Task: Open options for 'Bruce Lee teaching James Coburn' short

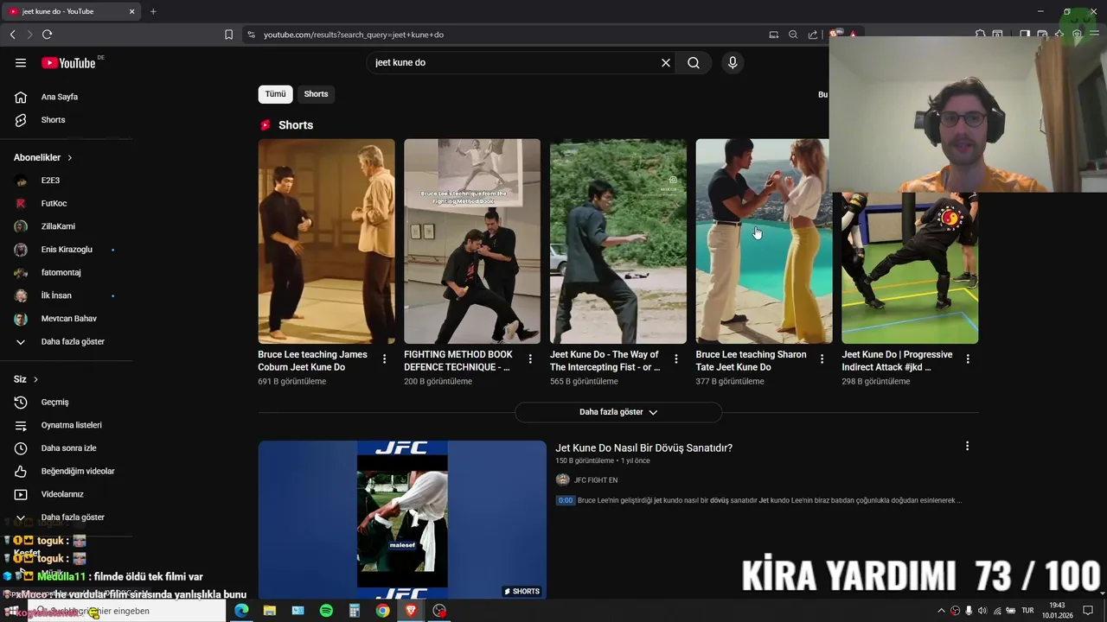Action: pos(385,359)
